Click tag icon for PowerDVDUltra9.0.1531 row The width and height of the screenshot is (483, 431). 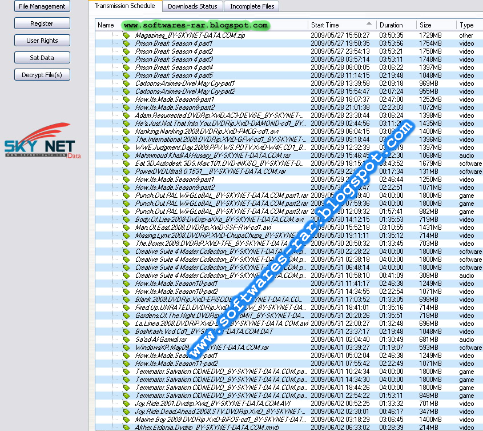[126, 172]
